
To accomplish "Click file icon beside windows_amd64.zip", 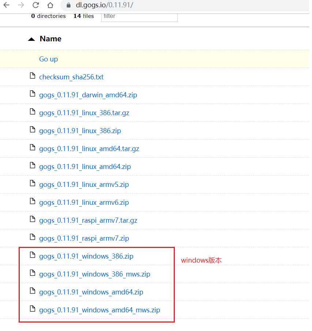I will pos(33,291).
